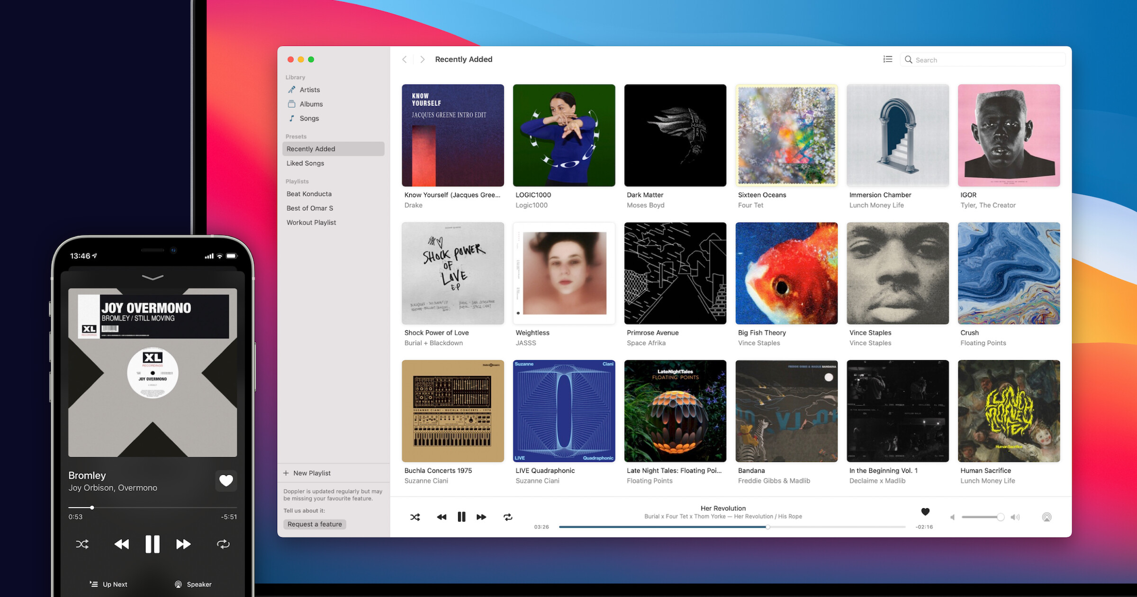The width and height of the screenshot is (1137, 597).
Task: Open the Workout Playlist
Action: (311, 222)
